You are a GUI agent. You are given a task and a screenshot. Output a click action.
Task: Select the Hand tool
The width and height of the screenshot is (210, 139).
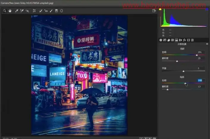pos(10,11)
